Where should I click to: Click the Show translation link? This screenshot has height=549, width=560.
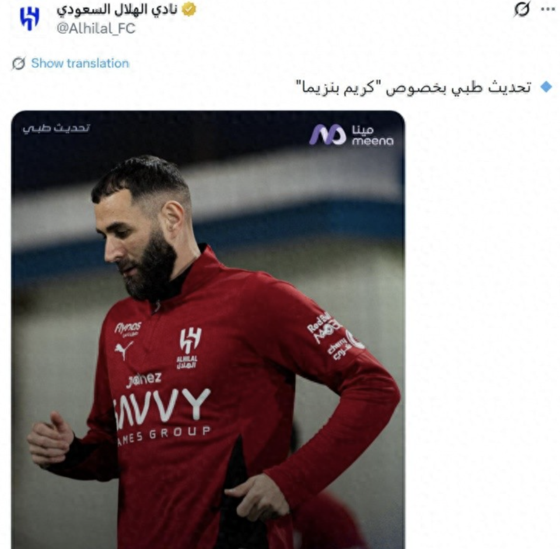[80, 63]
